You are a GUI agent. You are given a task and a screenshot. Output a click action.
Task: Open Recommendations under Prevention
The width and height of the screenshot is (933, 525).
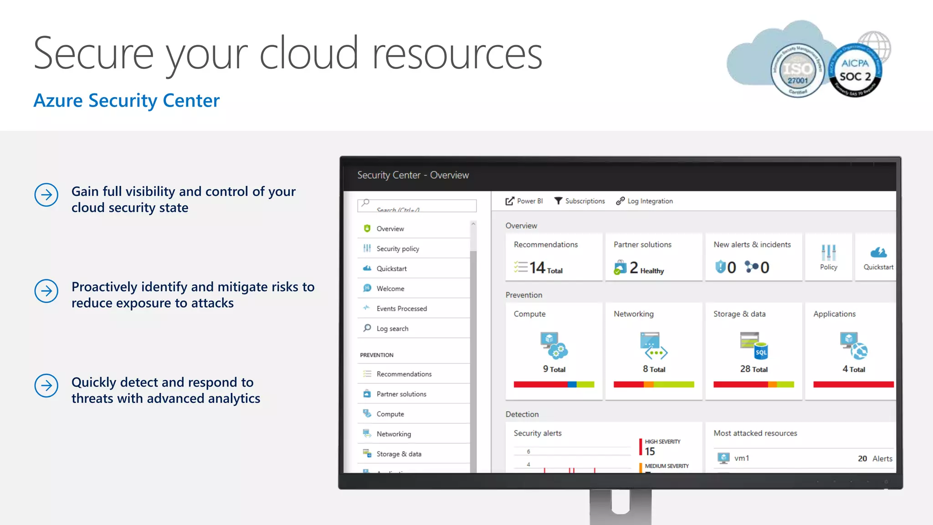tap(414, 374)
